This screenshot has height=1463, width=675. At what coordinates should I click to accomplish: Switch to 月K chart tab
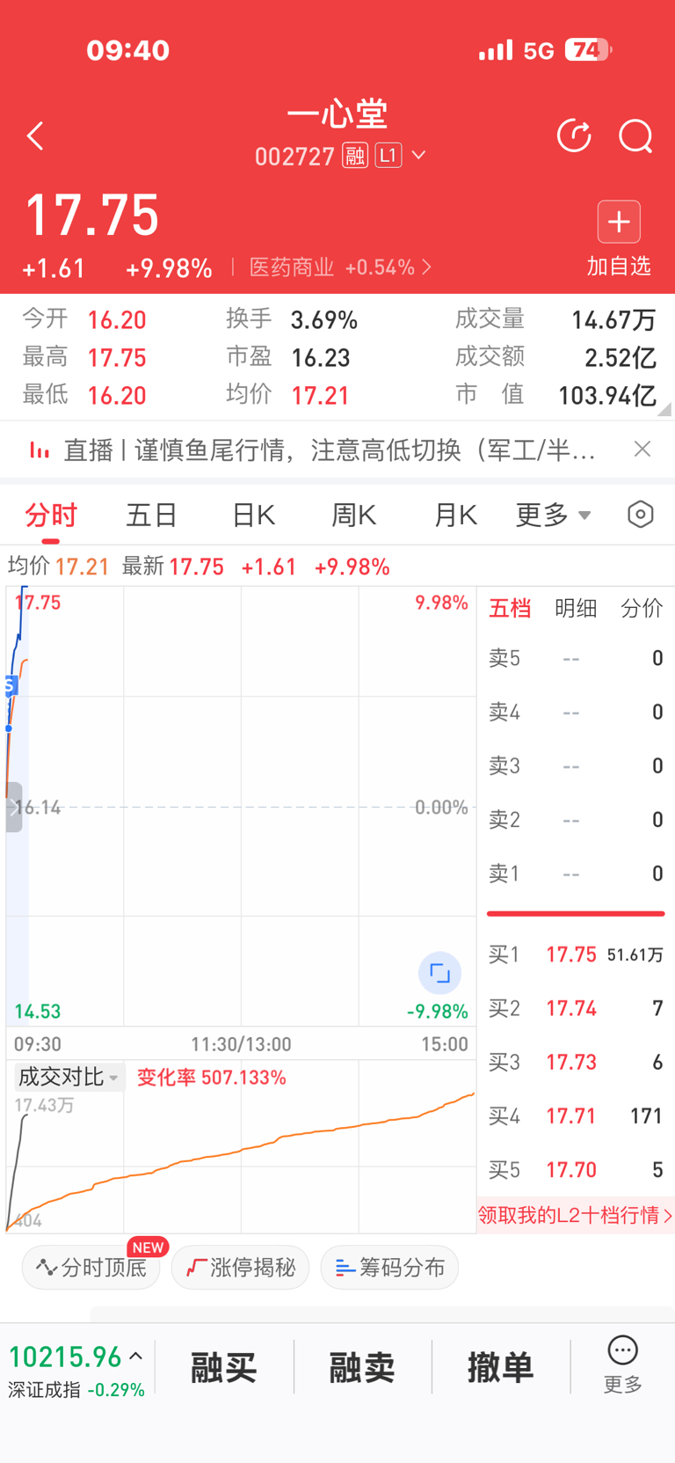pyautogui.click(x=455, y=515)
